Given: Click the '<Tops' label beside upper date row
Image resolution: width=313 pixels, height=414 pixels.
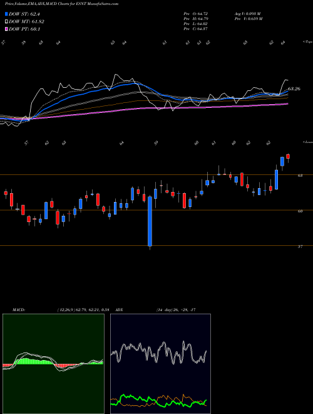Looking at the screenshot, I should (307, 42).
